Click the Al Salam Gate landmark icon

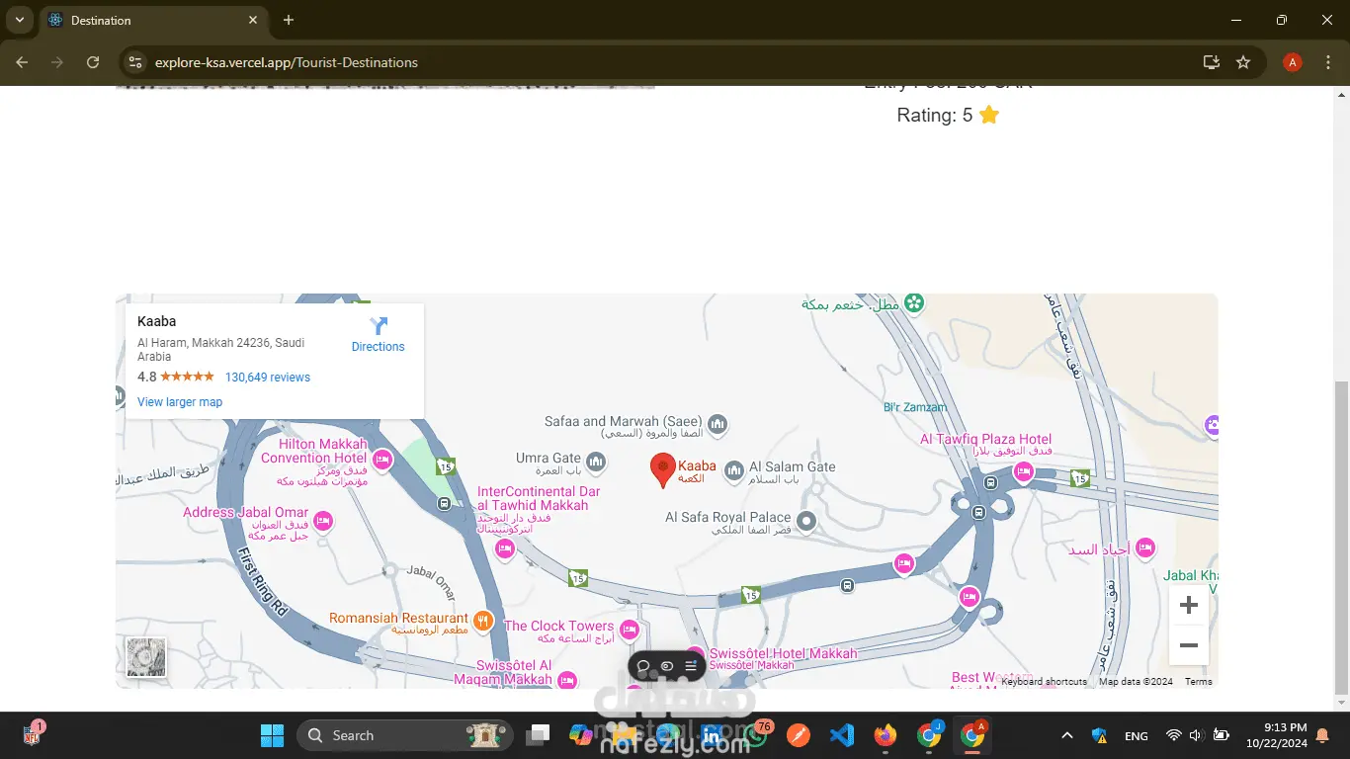(x=733, y=471)
